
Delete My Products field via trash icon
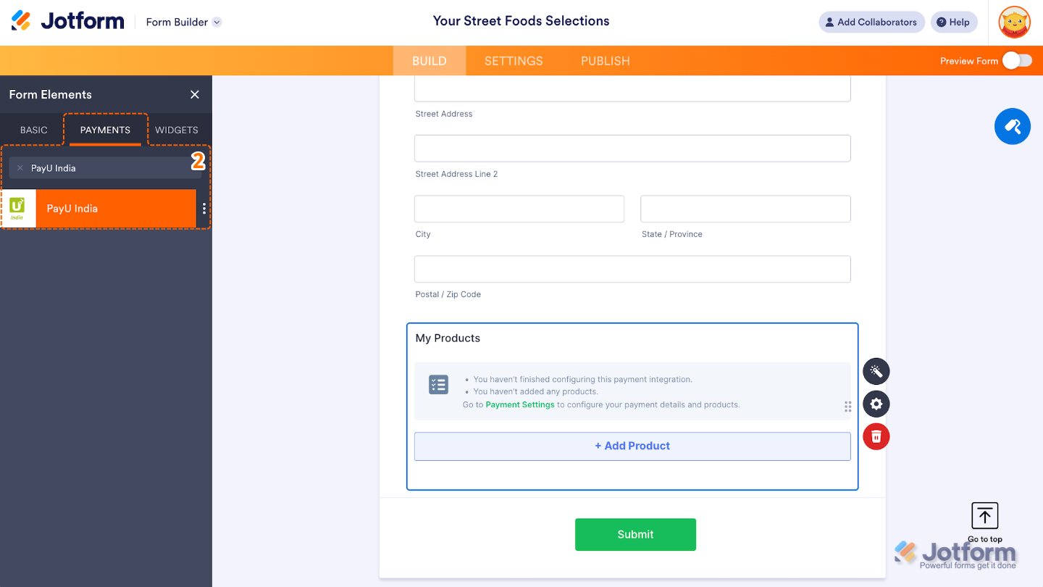[x=876, y=436]
